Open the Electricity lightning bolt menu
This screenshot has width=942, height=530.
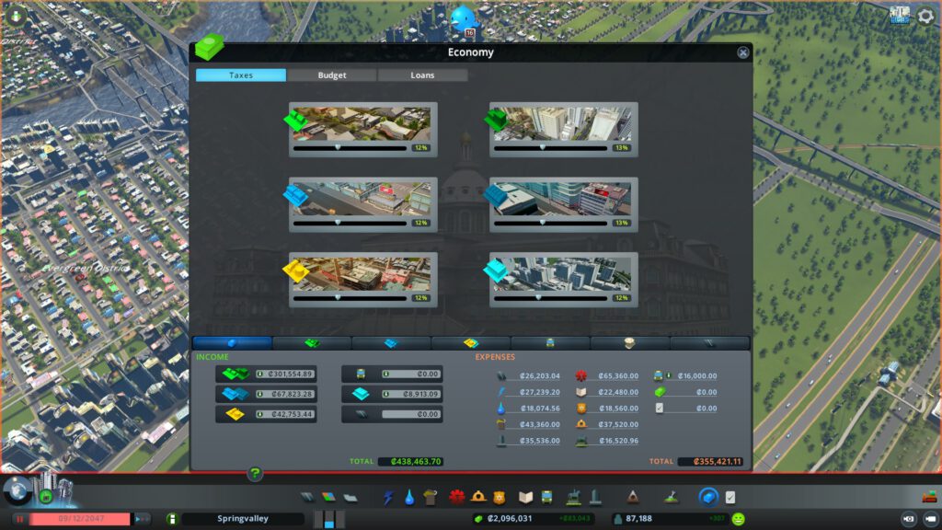click(388, 498)
